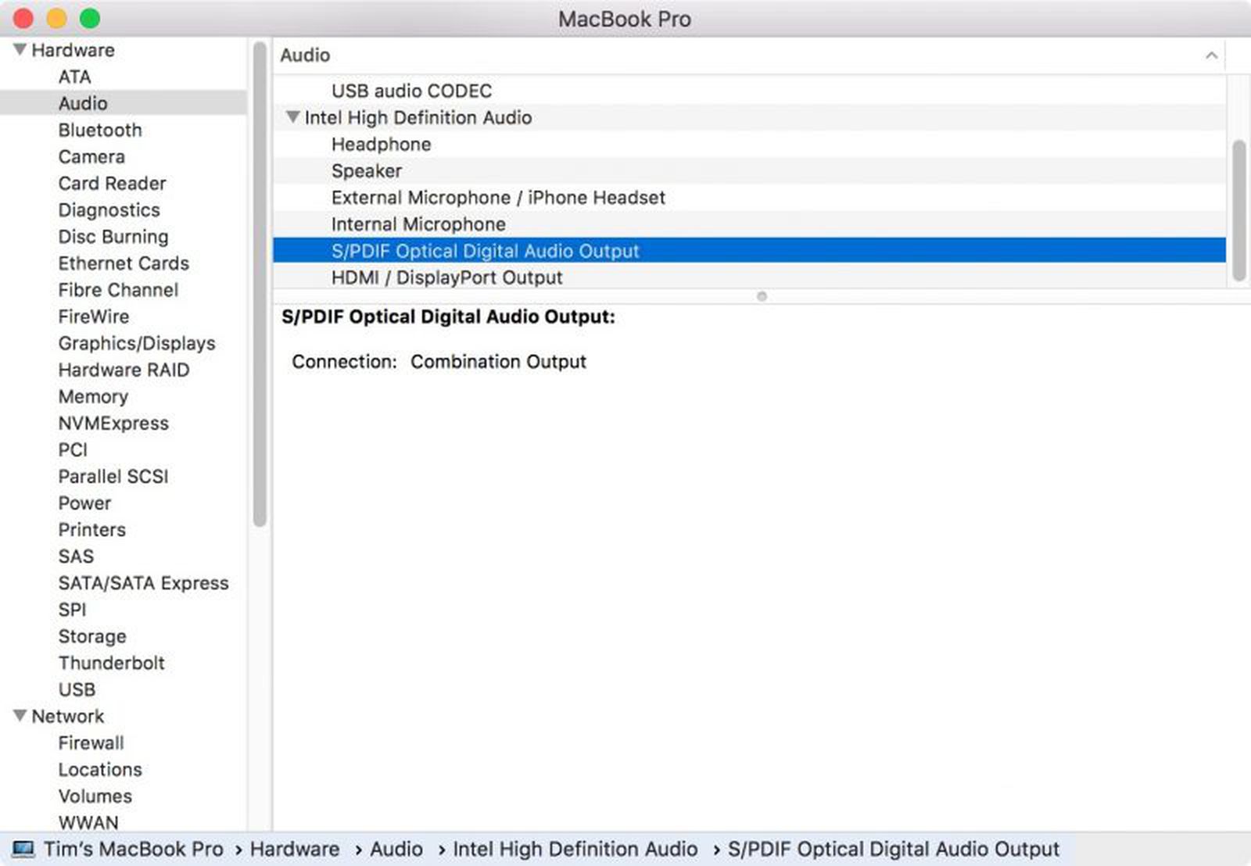Select Card Reader in the sidebar
The height and width of the screenshot is (866, 1251).
point(112,183)
